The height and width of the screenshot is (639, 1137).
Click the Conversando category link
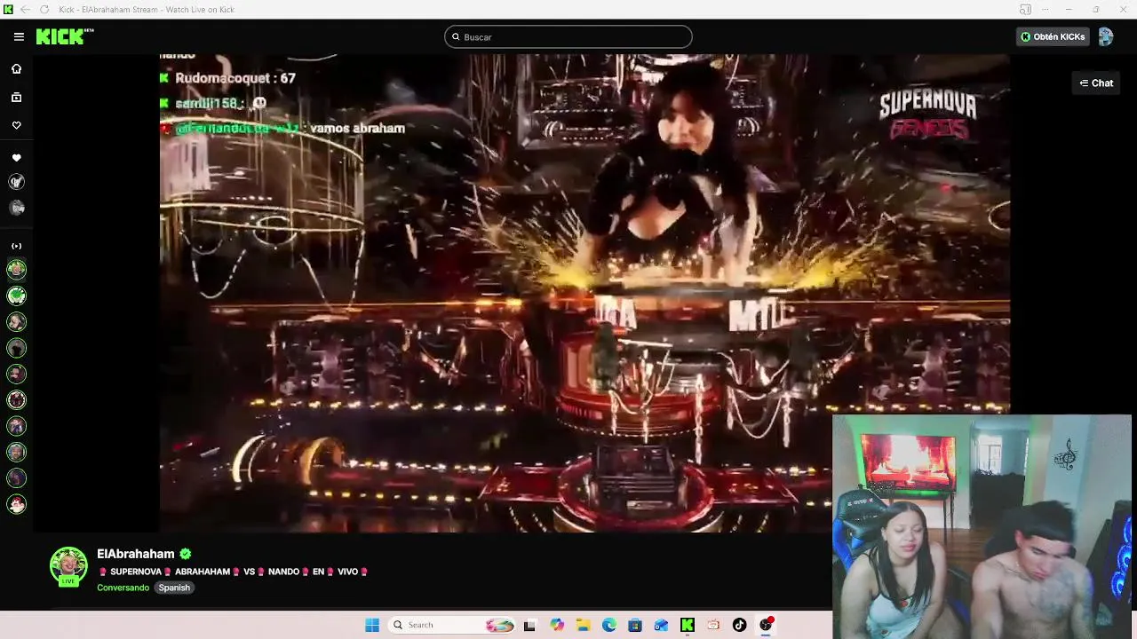[x=123, y=588]
